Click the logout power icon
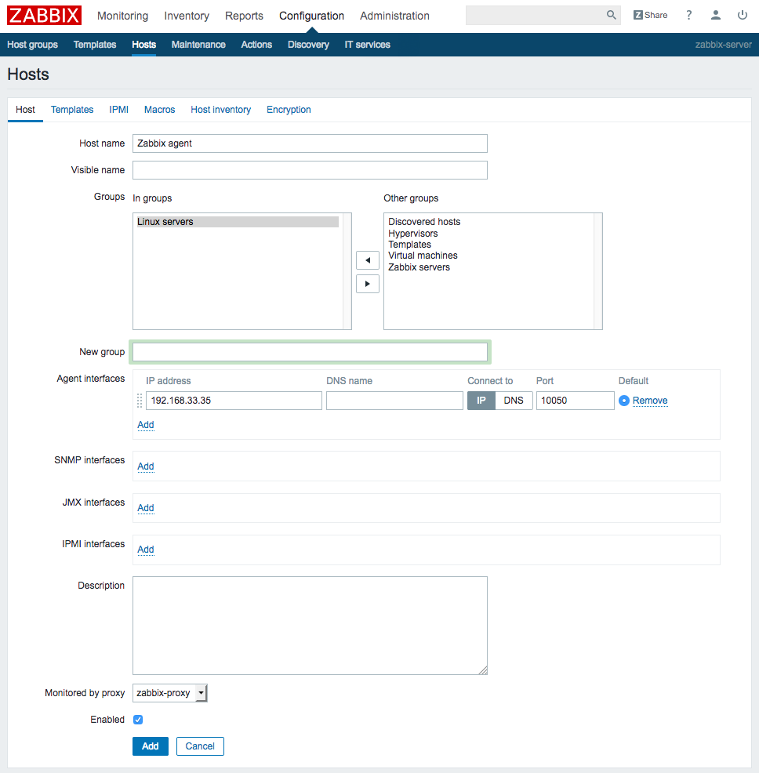Viewport: 759px width, 773px height. pos(743,15)
